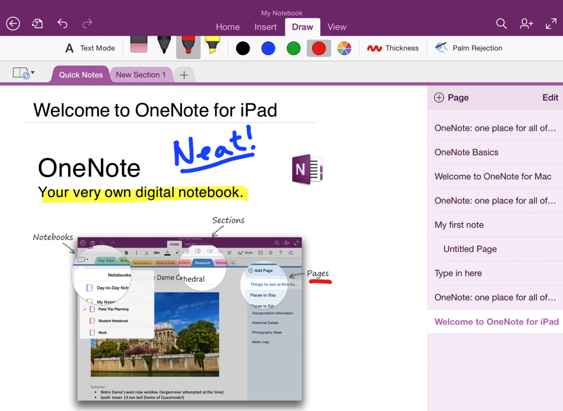Open the search magnifier
Screen dimensions: 563x411
[x=501, y=24]
